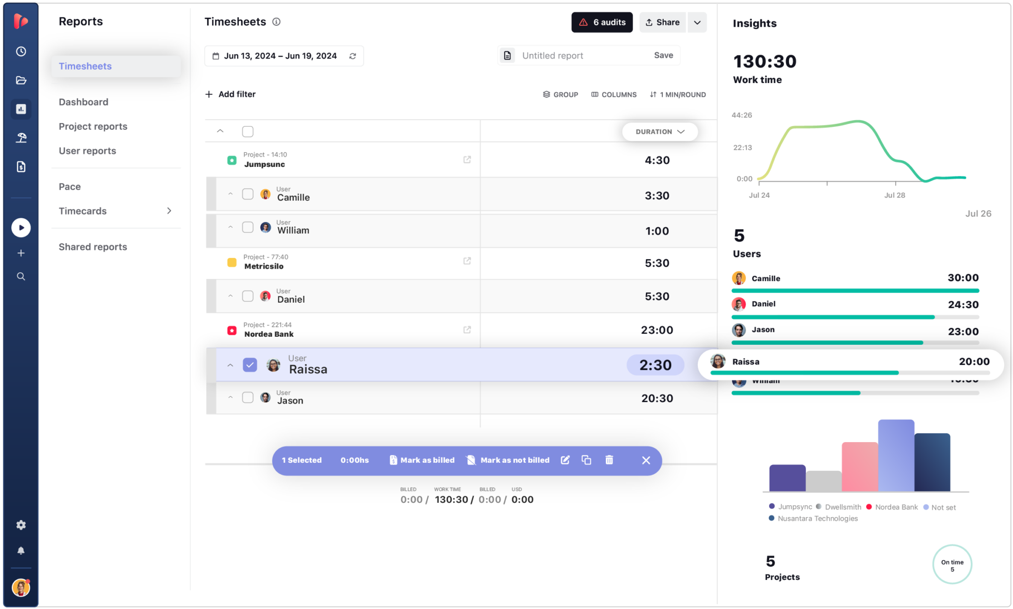Expand the Timecards section in sidebar

(170, 211)
